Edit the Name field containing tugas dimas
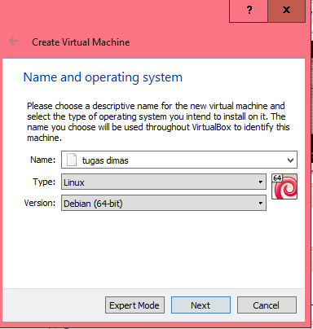The width and height of the screenshot is (313, 329). (179, 160)
